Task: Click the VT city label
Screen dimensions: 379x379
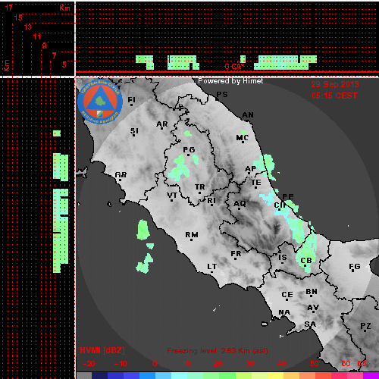Action: coord(172,196)
